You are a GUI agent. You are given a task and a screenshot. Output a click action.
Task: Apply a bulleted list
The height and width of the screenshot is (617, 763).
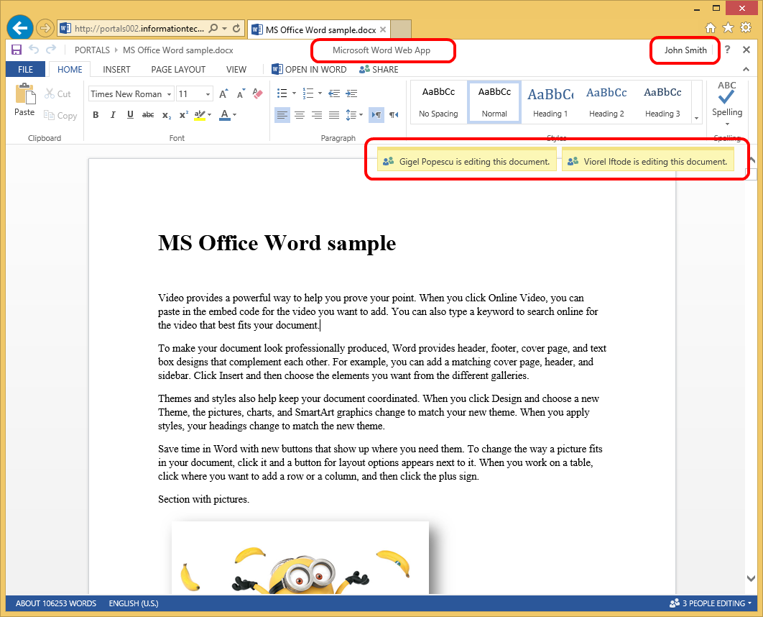pyautogui.click(x=282, y=93)
